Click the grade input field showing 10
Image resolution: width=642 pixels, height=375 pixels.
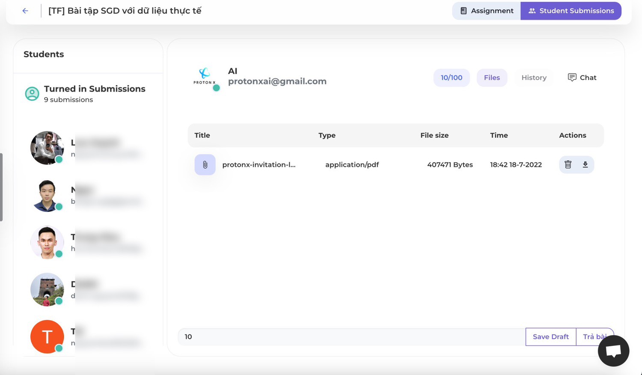pyautogui.click(x=352, y=337)
